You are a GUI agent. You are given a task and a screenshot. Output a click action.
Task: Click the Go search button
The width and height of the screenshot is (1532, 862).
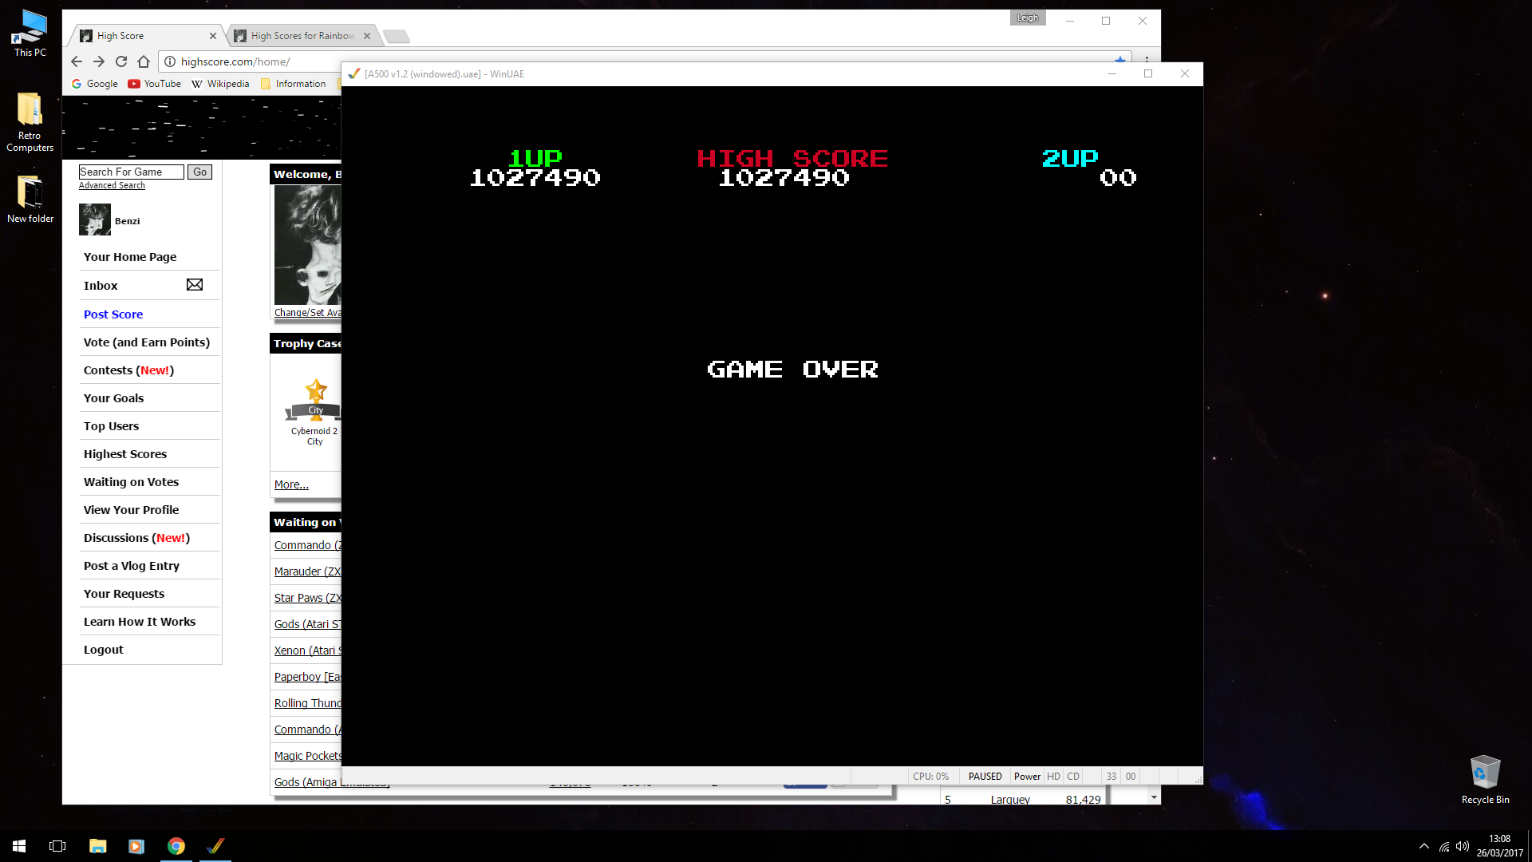pyautogui.click(x=199, y=172)
